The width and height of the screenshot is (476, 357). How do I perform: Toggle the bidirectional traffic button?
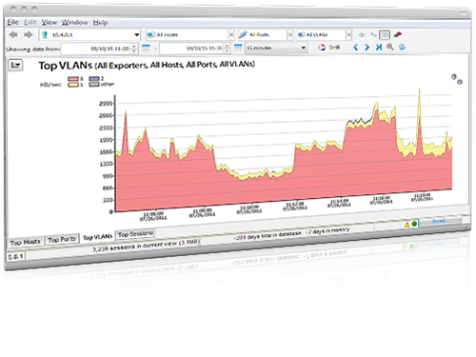(x=385, y=34)
